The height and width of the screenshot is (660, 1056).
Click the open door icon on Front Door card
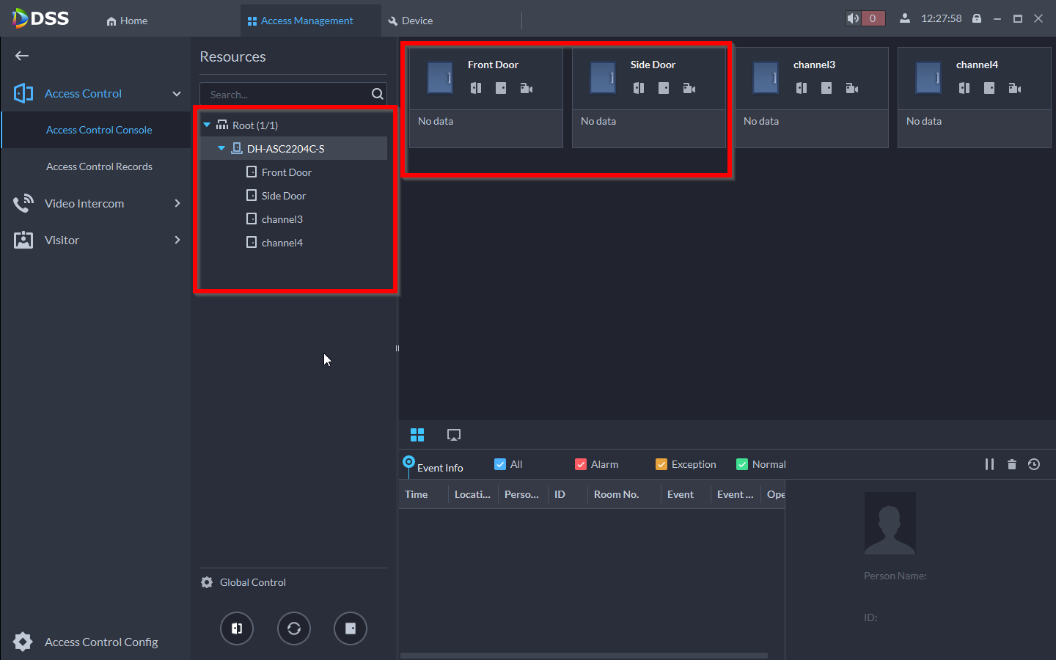pyautogui.click(x=476, y=88)
